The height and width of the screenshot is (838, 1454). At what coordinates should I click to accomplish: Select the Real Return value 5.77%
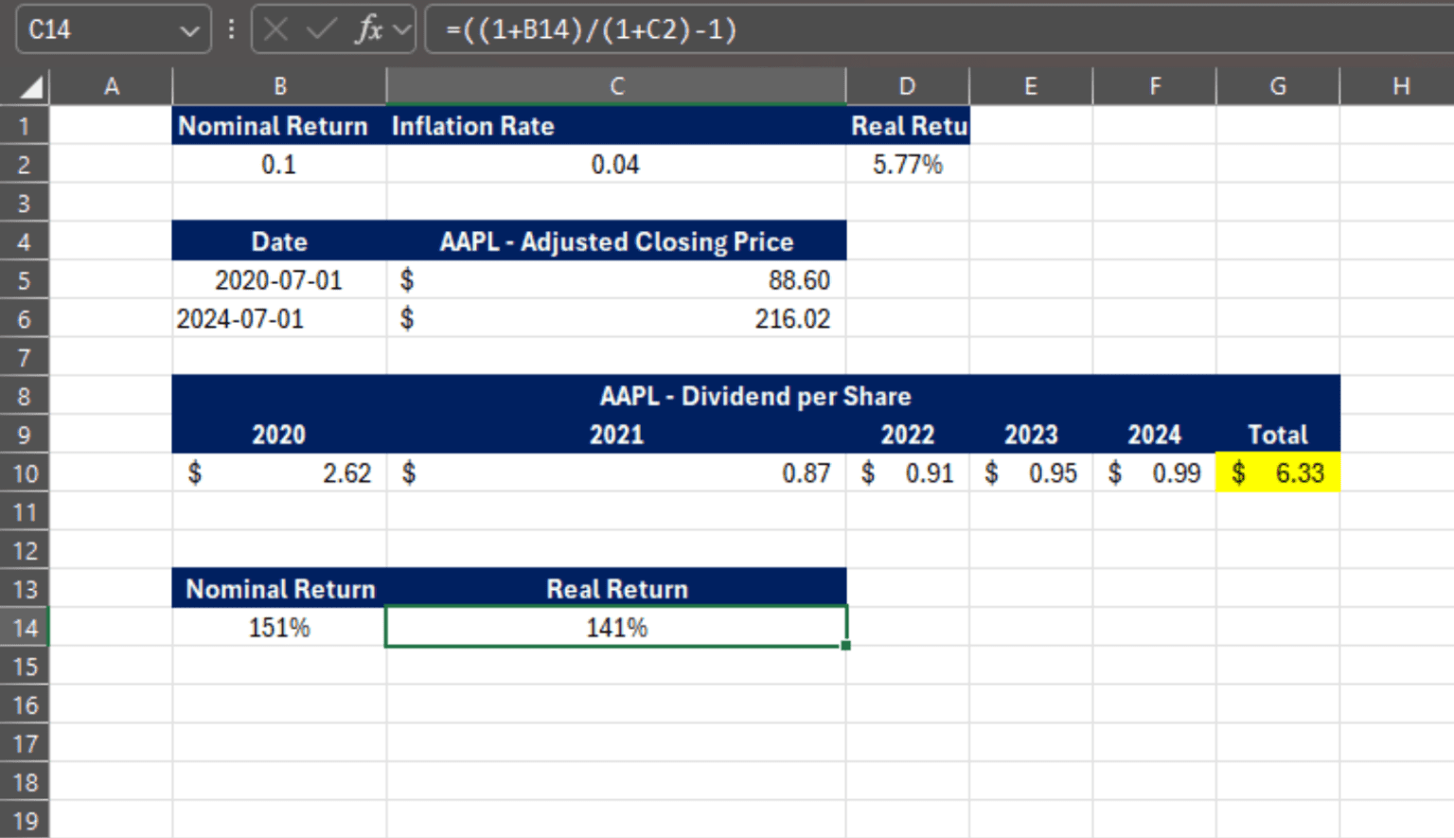click(x=906, y=164)
